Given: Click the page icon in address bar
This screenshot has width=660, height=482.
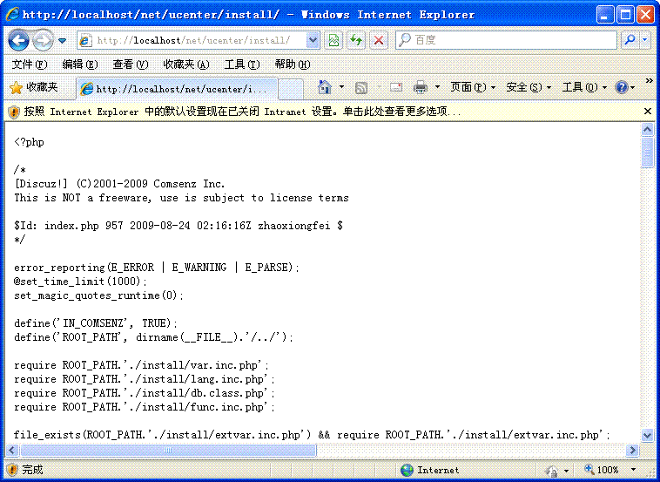Looking at the screenshot, I should (85, 40).
